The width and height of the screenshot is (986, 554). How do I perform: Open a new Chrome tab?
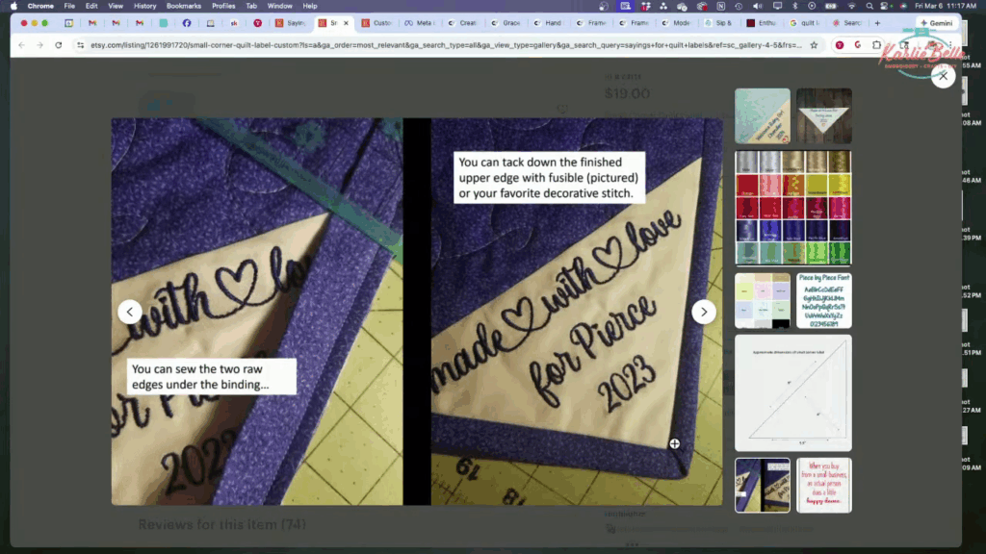(x=877, y=23)
